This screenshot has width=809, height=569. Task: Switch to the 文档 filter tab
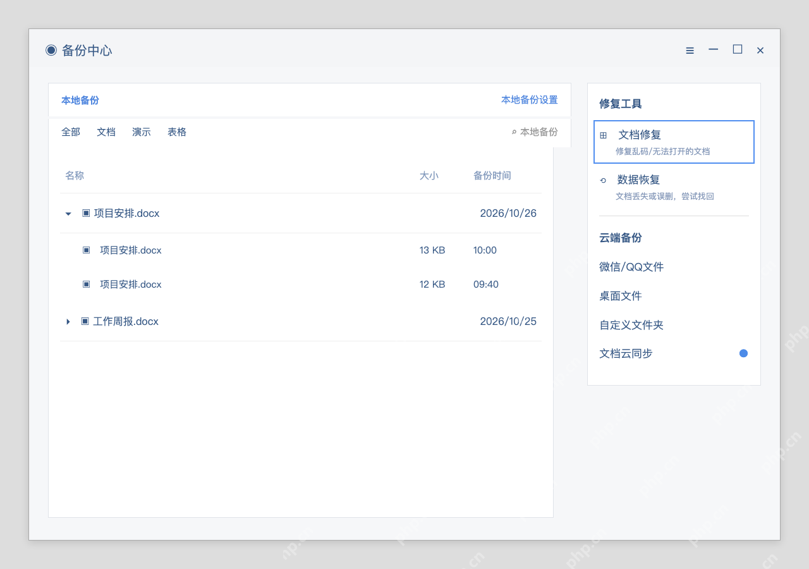pos(106,132)
